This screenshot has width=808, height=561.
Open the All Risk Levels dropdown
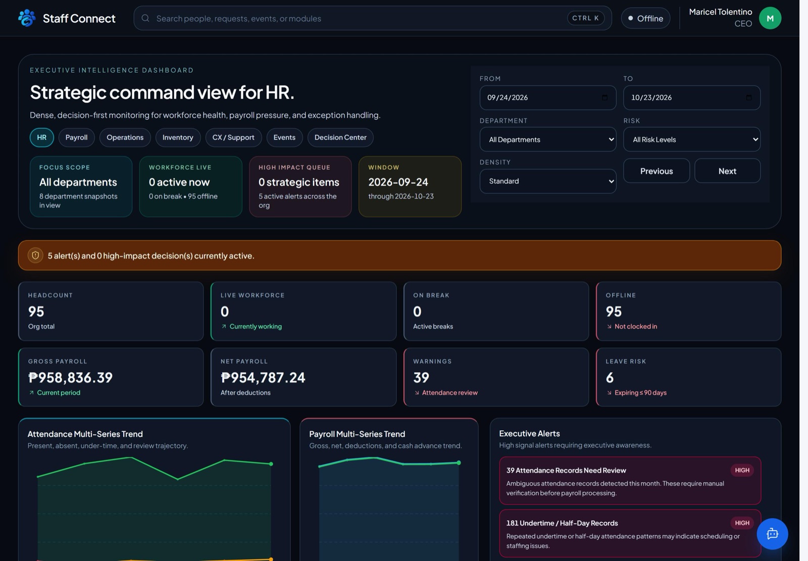(x=691, y=139)
